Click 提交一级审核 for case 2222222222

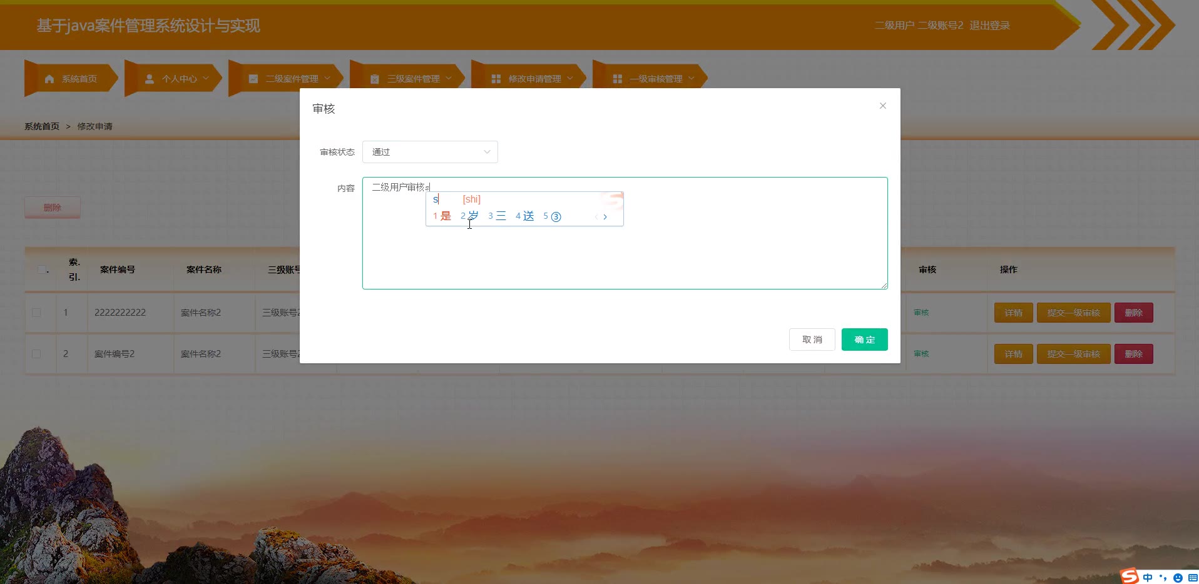pos(1073,313)
